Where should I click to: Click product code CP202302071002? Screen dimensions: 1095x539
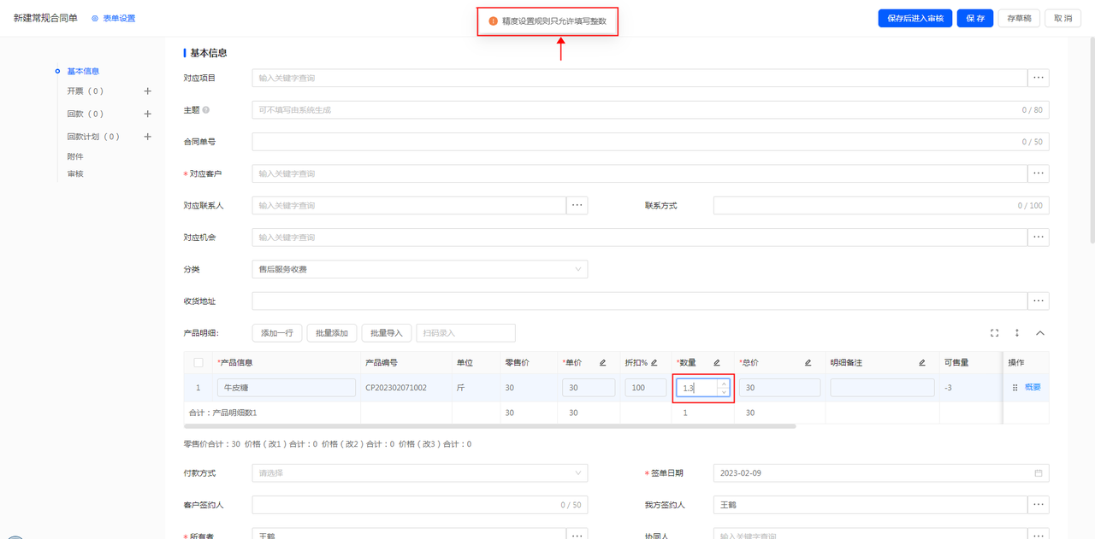(x=396, y=388)
